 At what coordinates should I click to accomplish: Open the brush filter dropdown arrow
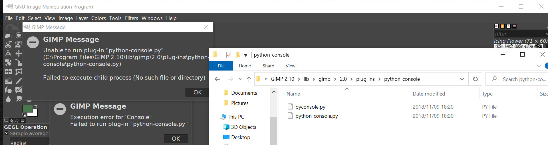pyautogui.click(x=546, y=34)
